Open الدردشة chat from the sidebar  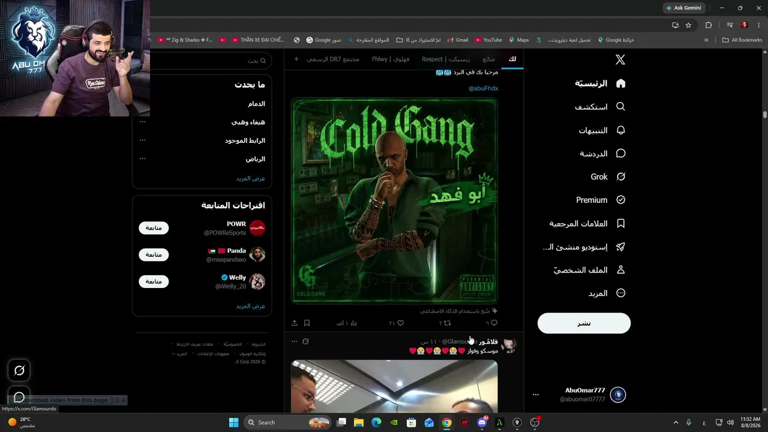click(x=602, y=154)
